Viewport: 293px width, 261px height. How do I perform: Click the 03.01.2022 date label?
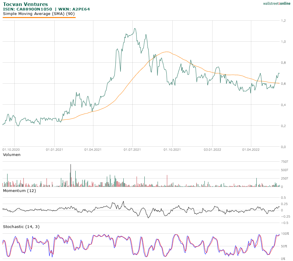coord(212,149)
